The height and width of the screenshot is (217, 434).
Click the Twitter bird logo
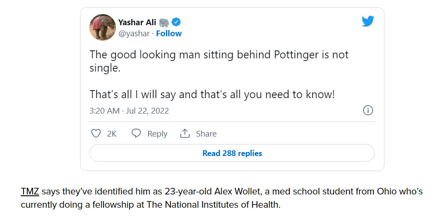tap(368, 21)
